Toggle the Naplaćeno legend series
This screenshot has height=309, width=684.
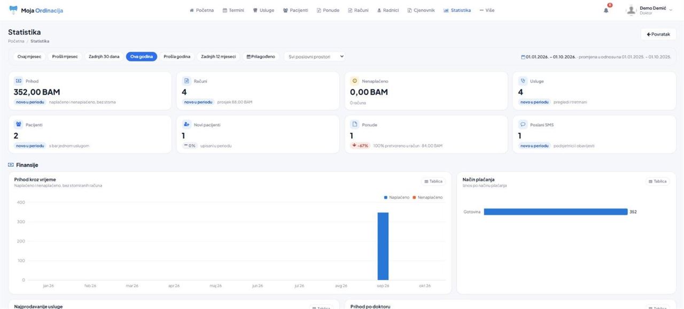(x=397, y=197)
